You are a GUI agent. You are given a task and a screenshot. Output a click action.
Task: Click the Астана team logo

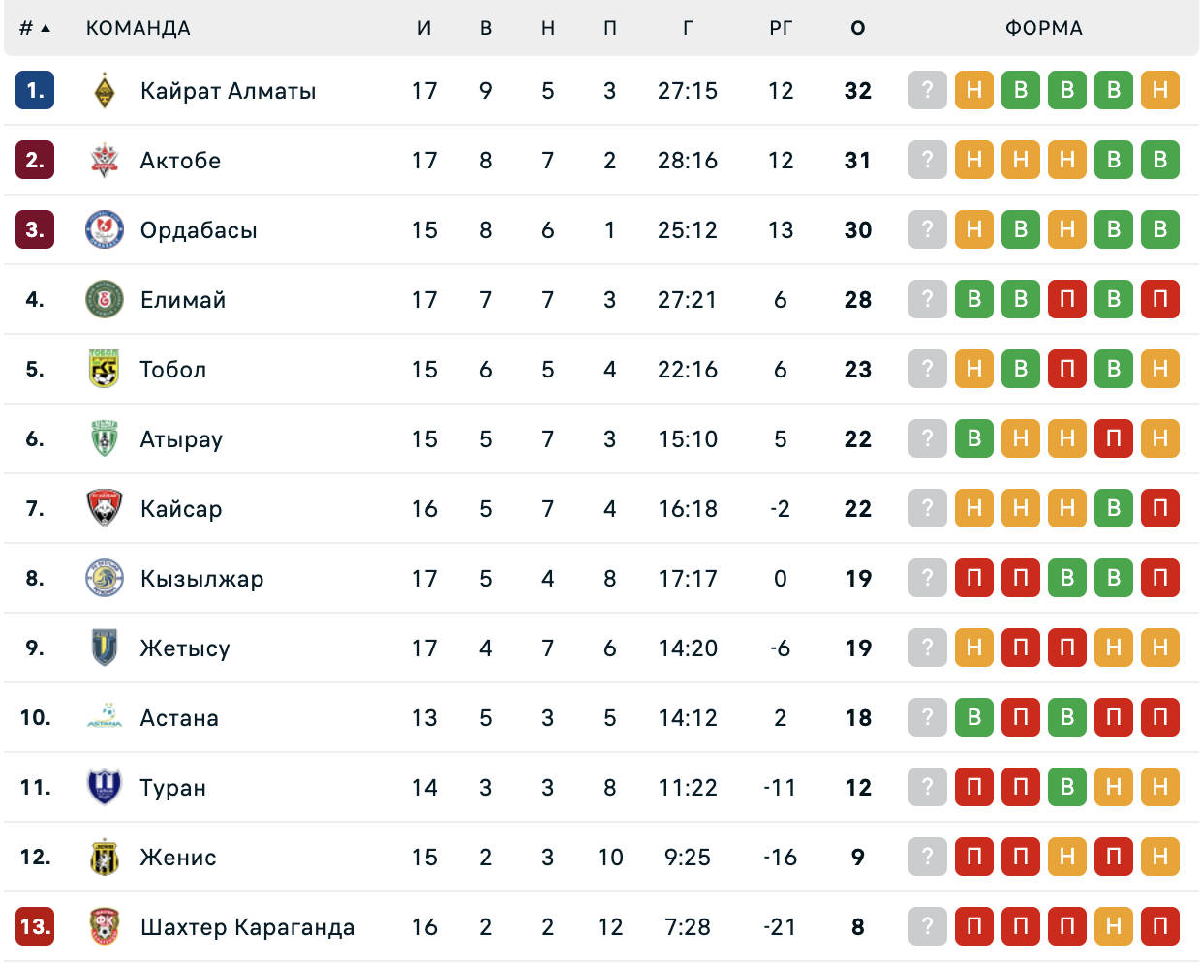(105, 718)
